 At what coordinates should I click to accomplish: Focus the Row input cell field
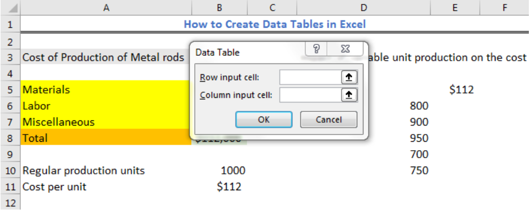[x=310, y=78]
